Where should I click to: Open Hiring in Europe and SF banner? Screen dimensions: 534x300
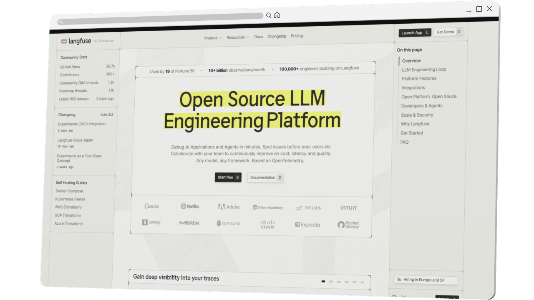tap(426, 280)
